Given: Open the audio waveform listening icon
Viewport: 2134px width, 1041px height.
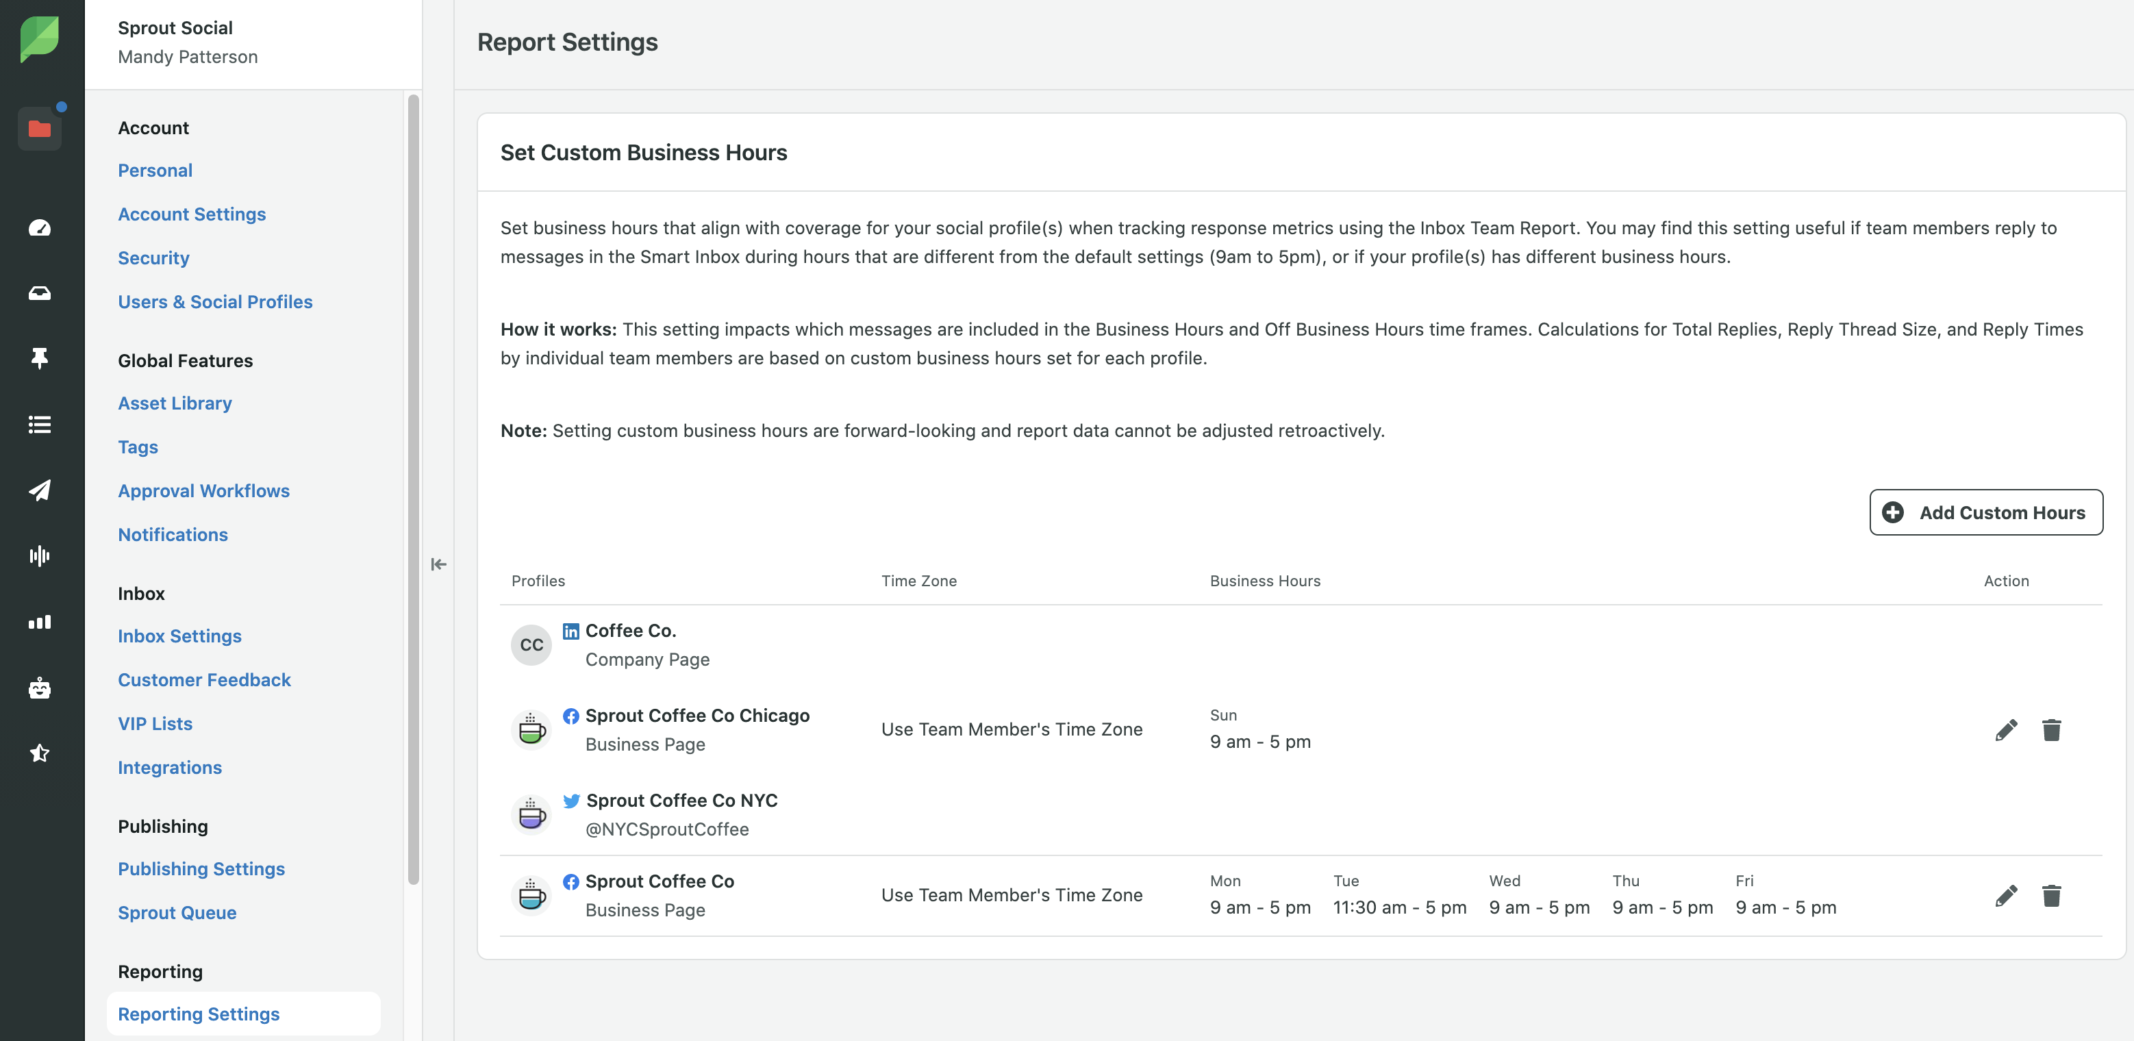Looking at the screenshot, I should [x=40, y=555].
